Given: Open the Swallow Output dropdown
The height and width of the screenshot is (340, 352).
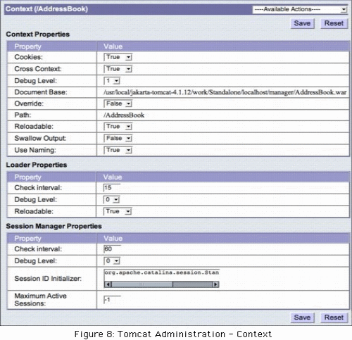Looking at the screenshot, I should tap(118, 138).
